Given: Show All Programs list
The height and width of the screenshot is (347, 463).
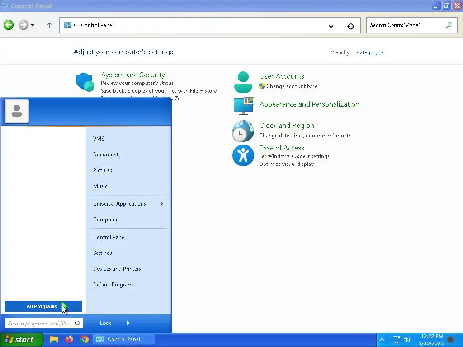Looking at the screenshot, I should point(43,306).
